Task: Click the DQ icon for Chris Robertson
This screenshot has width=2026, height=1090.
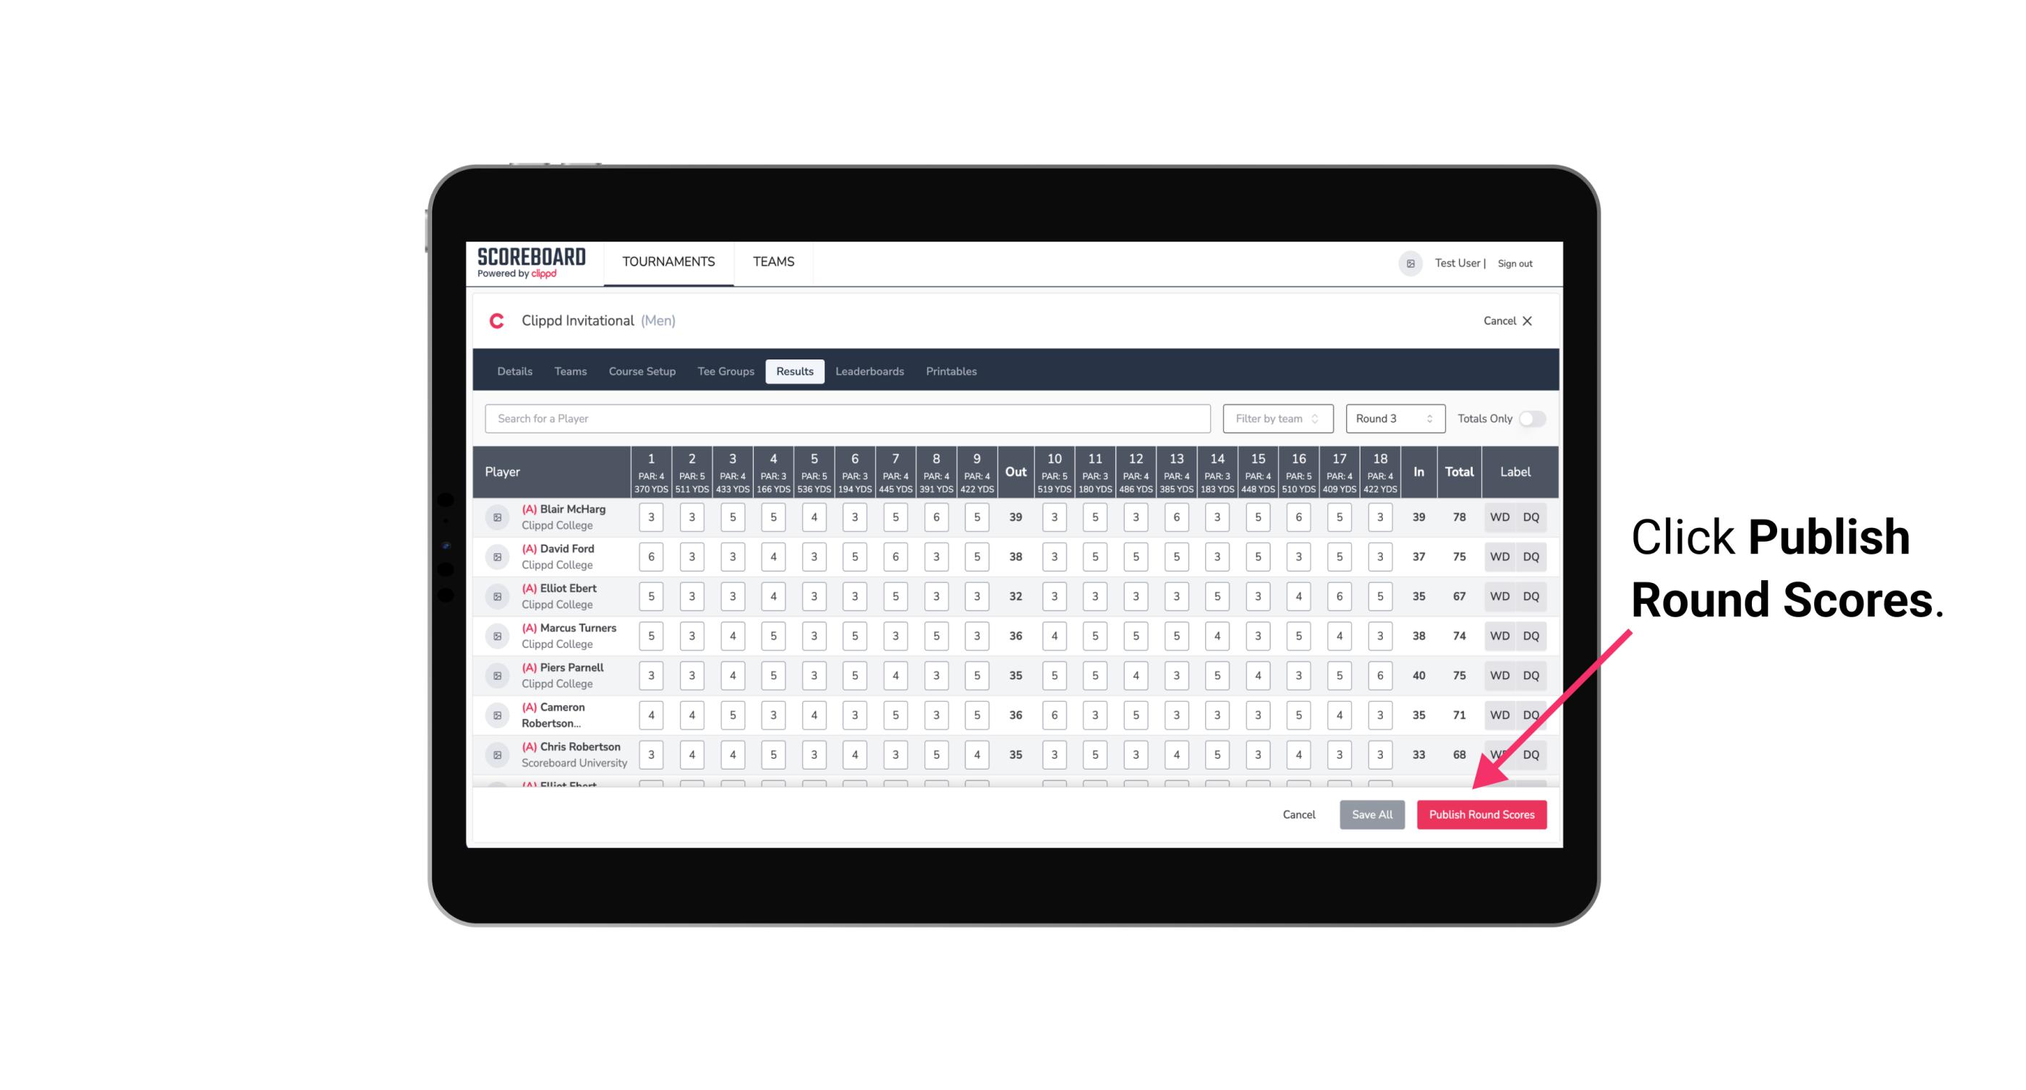Action: point(1531,754)
